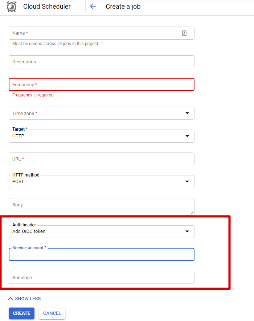Click into the Description field
The height and width of the screenshot is (321, 254).
pos(101,62)
